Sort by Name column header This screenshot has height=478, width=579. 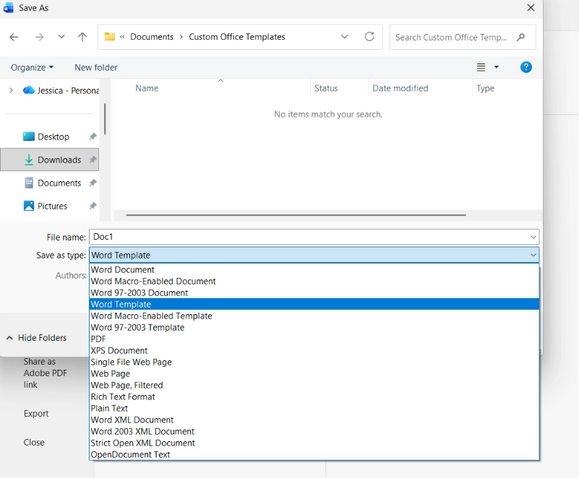point(147,88)
